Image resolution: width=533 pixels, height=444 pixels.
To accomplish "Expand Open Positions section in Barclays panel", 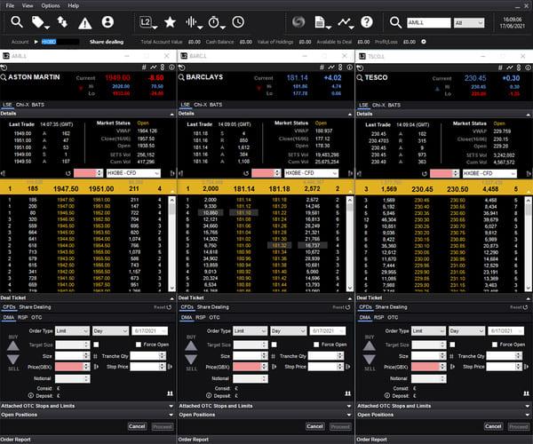I will pos(349,415).
